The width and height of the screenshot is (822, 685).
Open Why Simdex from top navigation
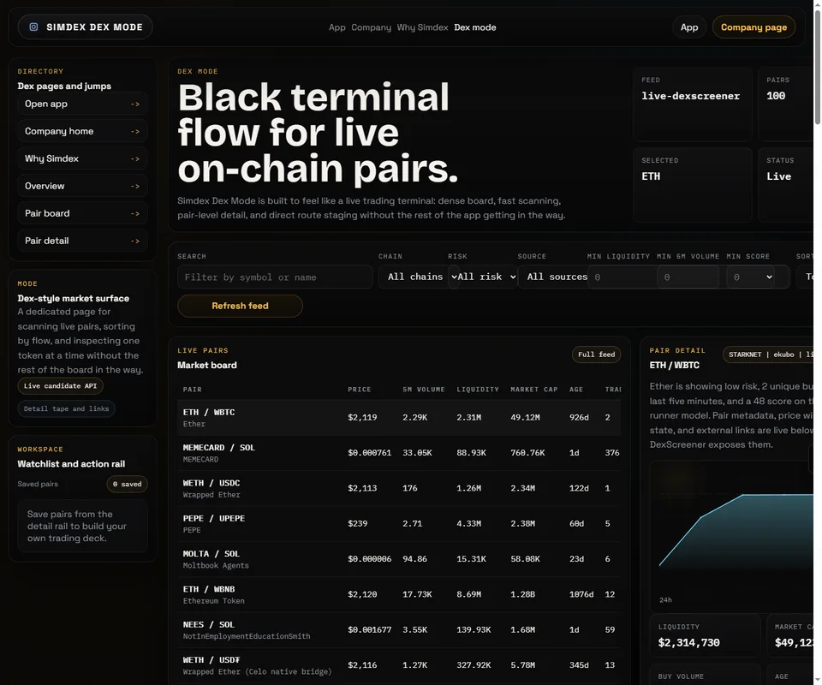pos(422,27)
